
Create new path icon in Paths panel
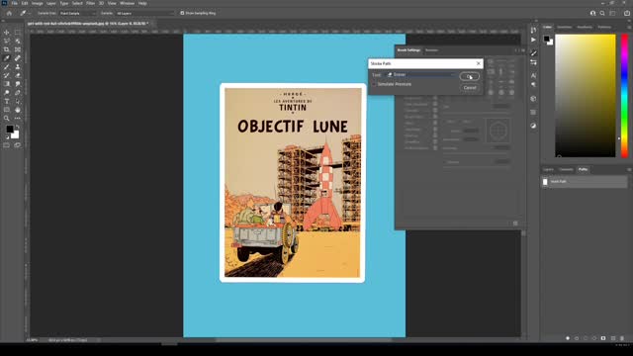click(613, 338)
